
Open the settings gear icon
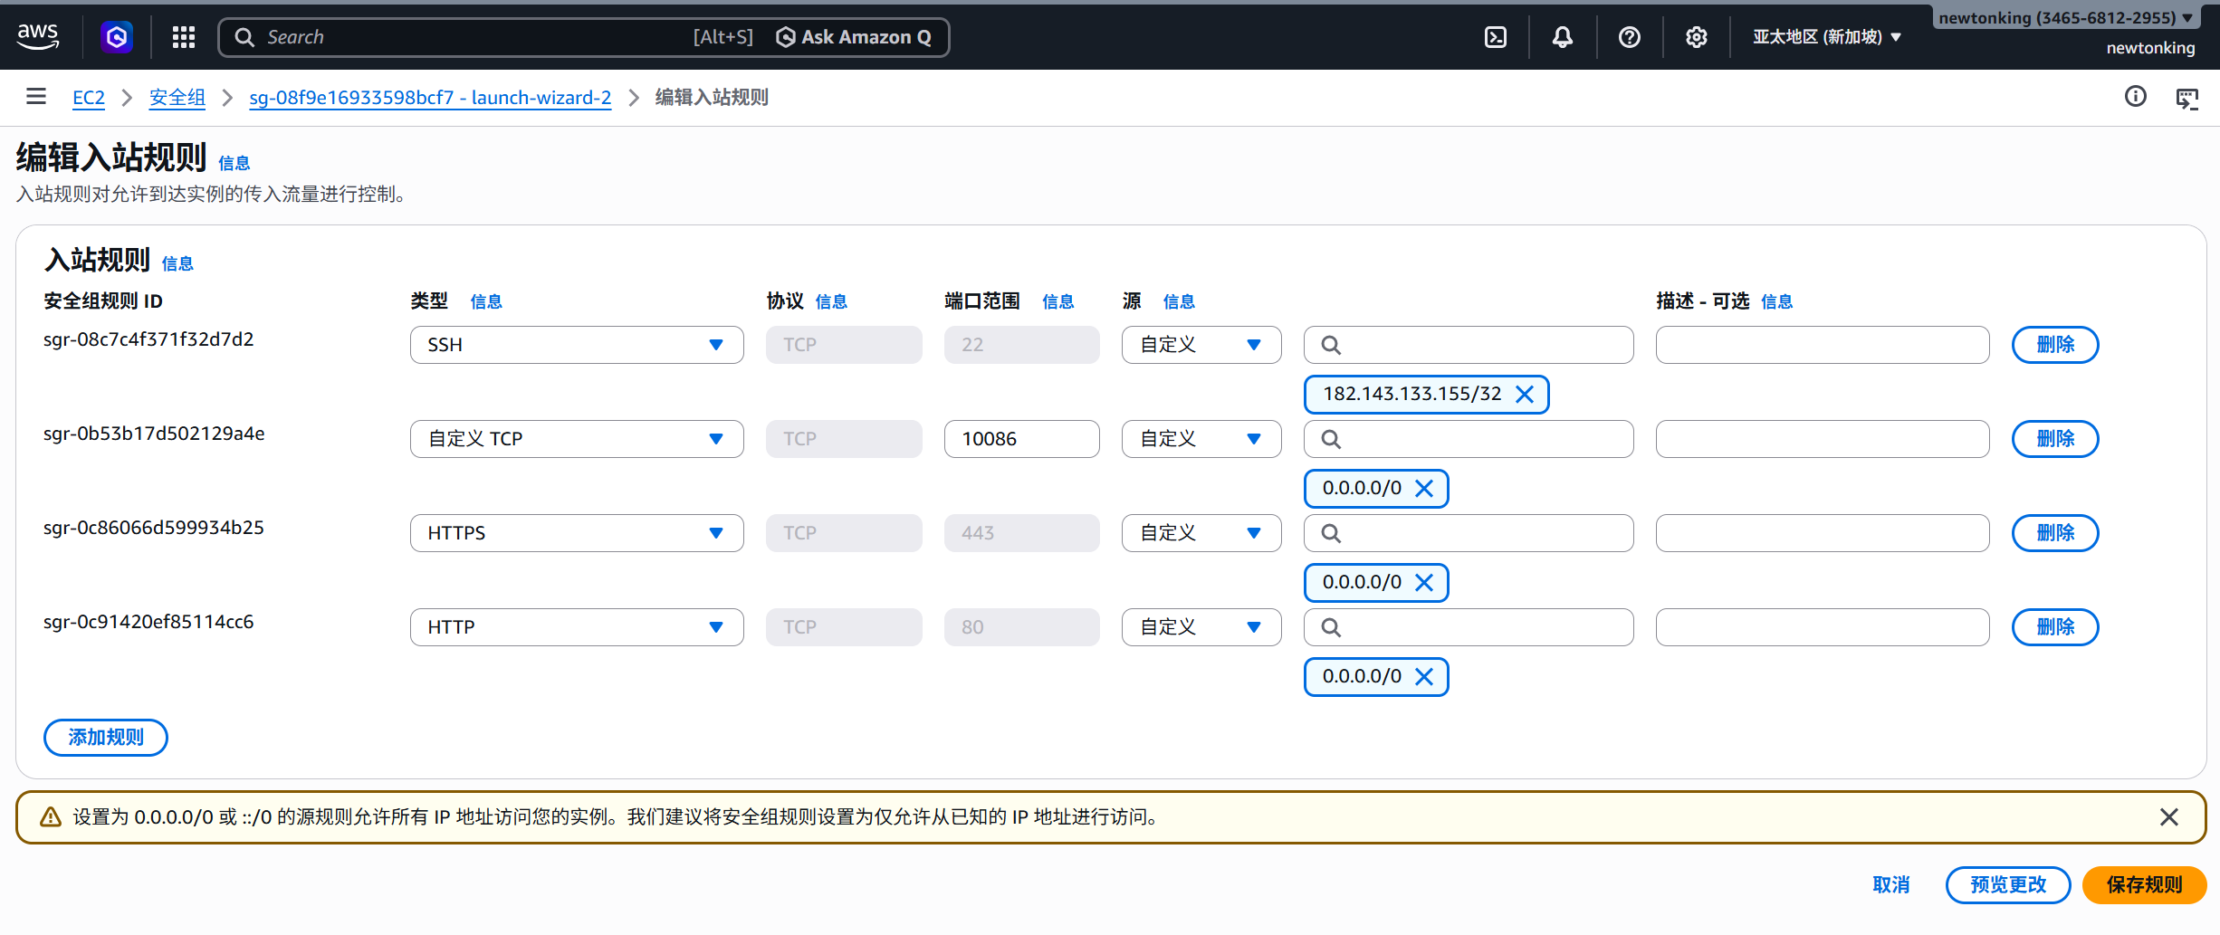click(1697, 37)
